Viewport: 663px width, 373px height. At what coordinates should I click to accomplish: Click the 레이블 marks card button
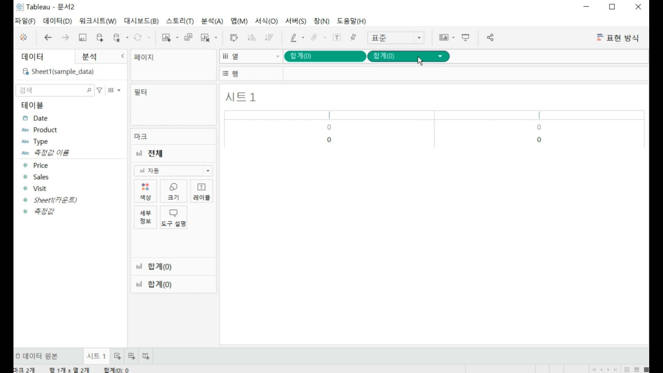pyautogui.click(x=202, y=191)
